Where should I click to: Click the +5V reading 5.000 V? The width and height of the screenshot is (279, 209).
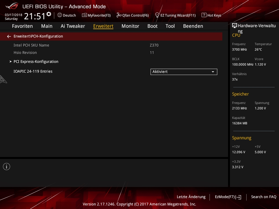(260, 152)
